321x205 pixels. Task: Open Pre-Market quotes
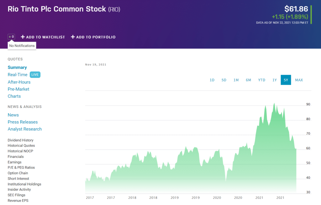pyautogui.click(x=18, y=89)
